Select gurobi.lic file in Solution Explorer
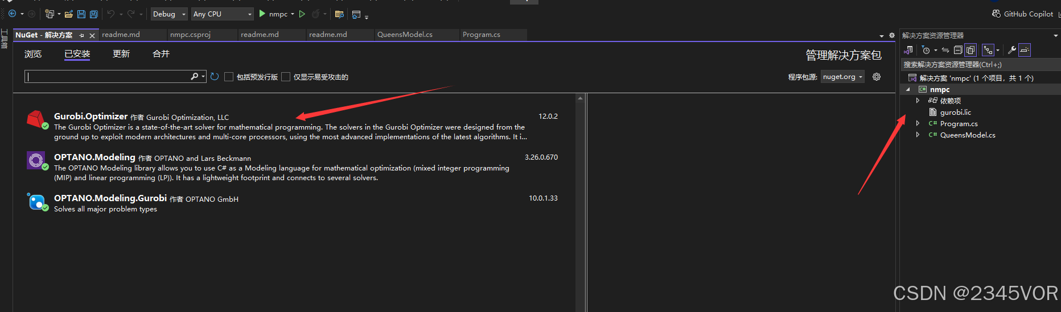The image size is (1061, 312). (956, 112)
